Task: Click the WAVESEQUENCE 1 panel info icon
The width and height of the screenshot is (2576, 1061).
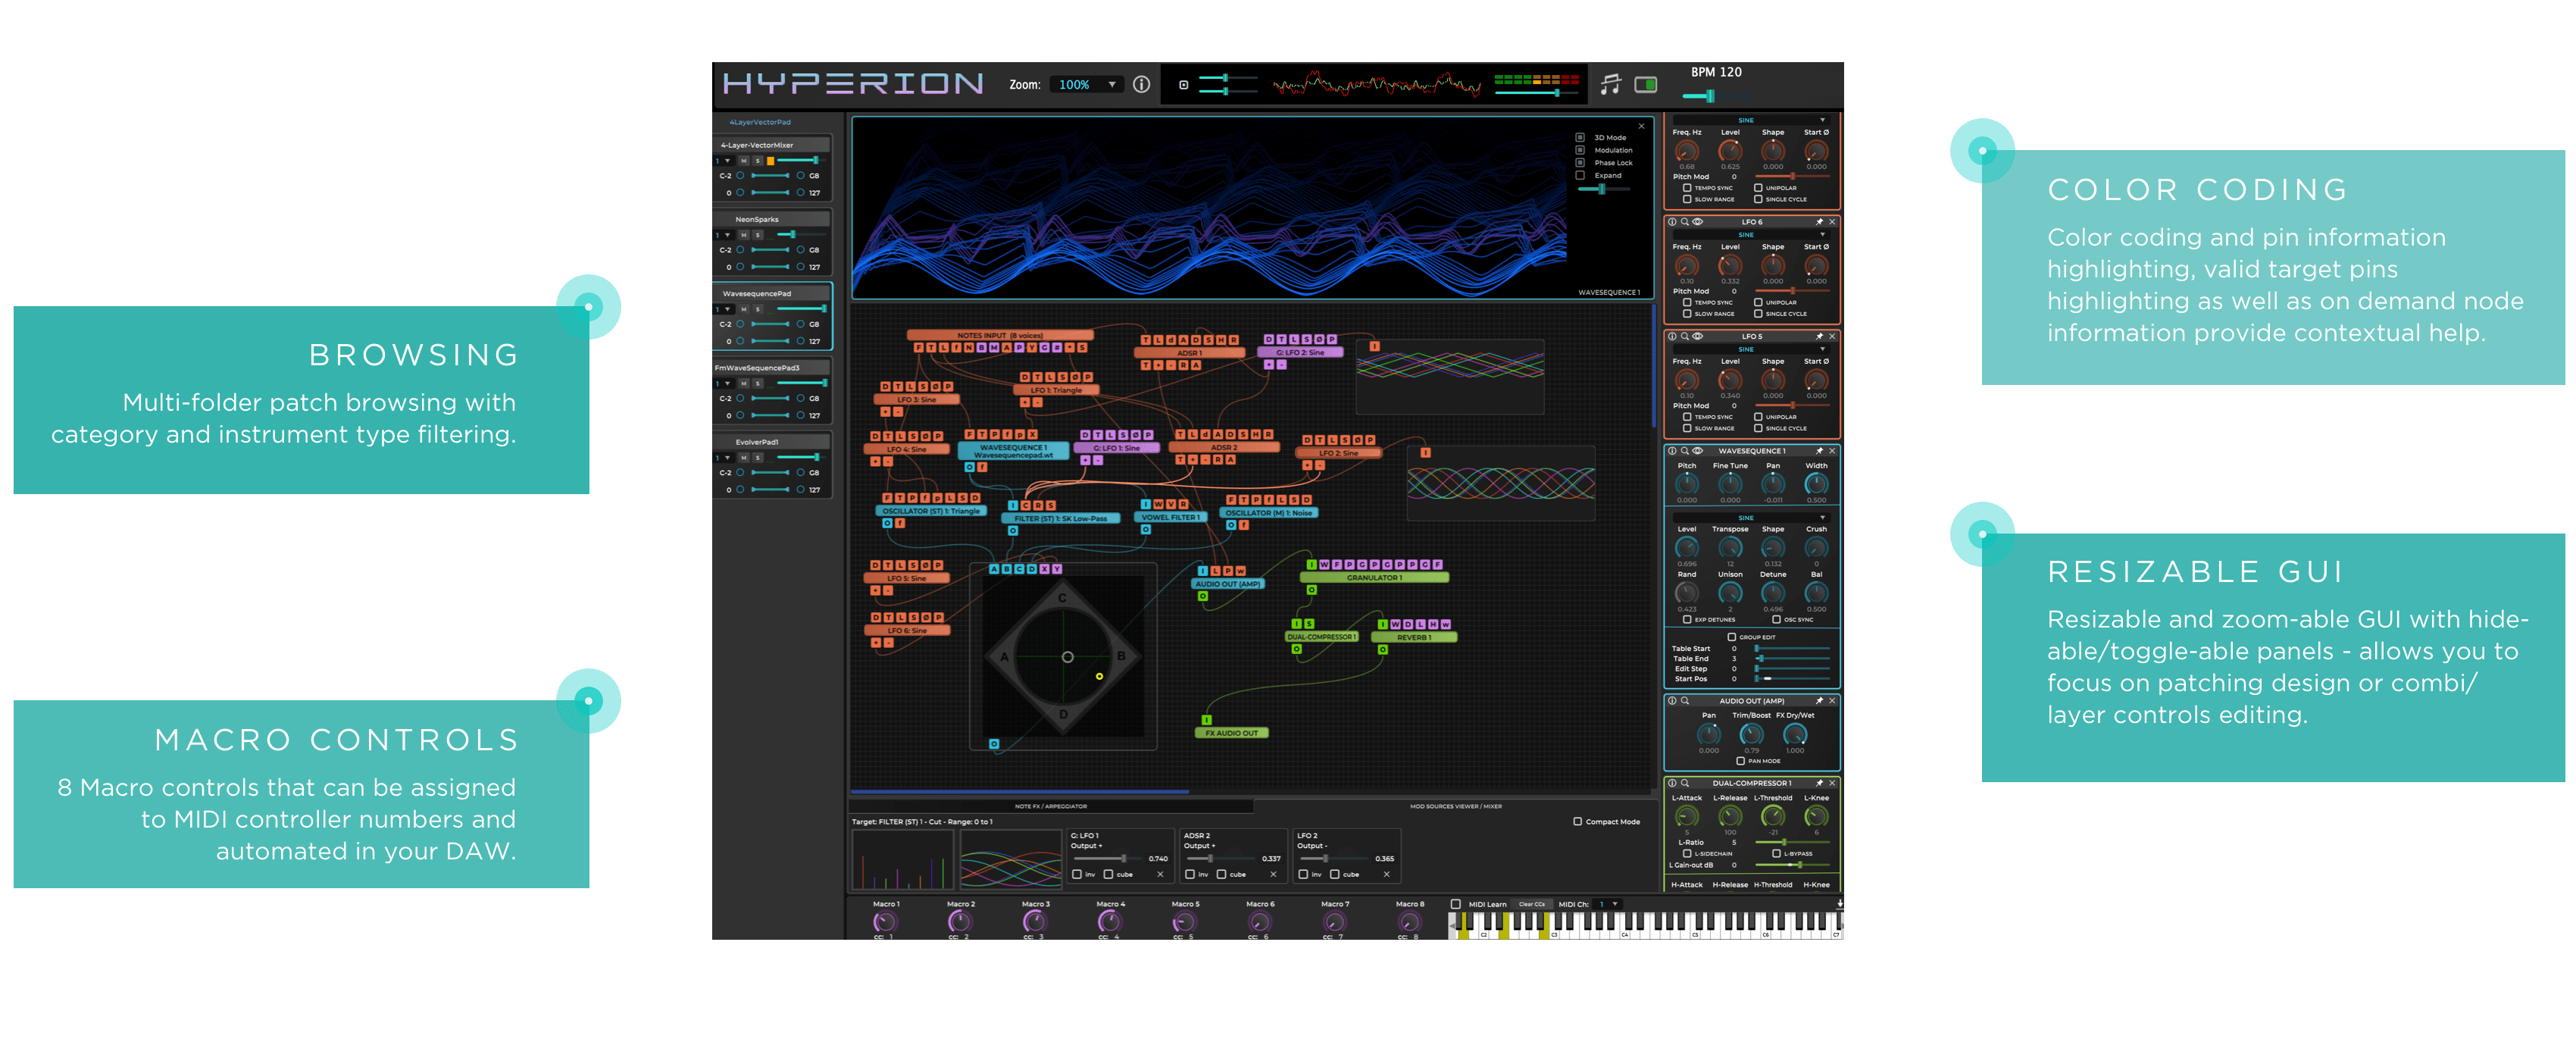Action: [x=1672, y=451]
